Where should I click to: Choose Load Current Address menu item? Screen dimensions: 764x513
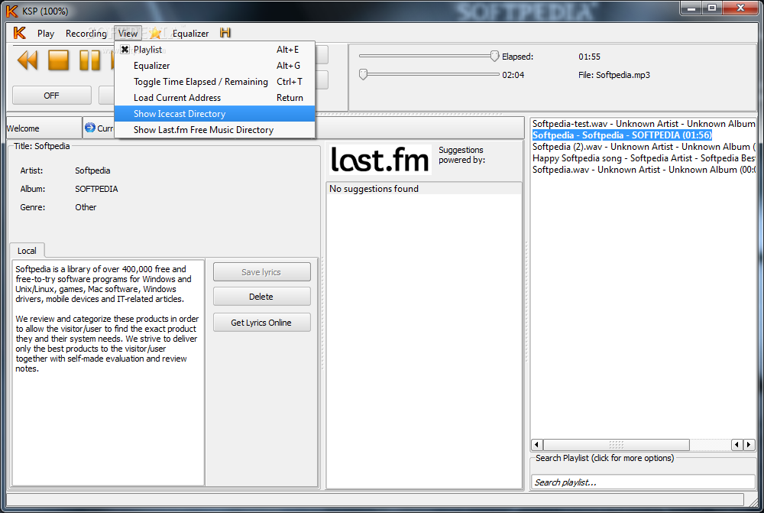tap(215, 98)
